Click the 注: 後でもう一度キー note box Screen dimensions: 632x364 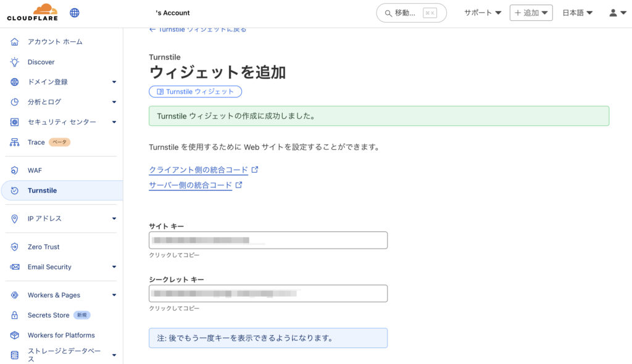tap(268, 338)
